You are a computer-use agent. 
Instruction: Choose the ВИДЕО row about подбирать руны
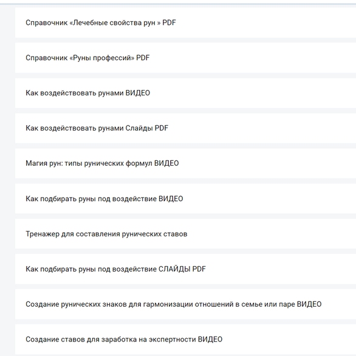185,199
